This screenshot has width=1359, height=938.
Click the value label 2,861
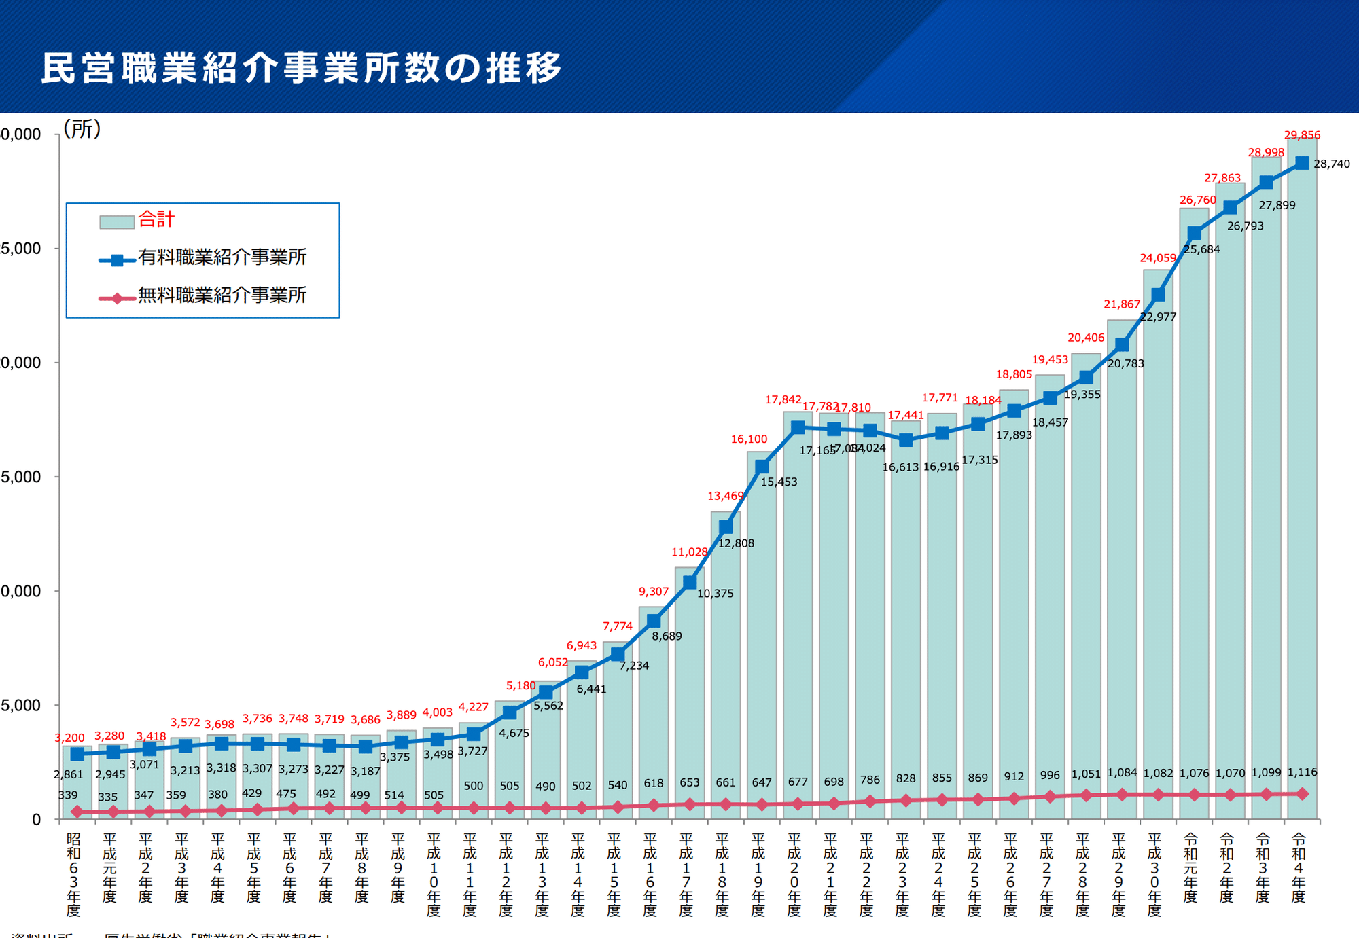point(68,774)
